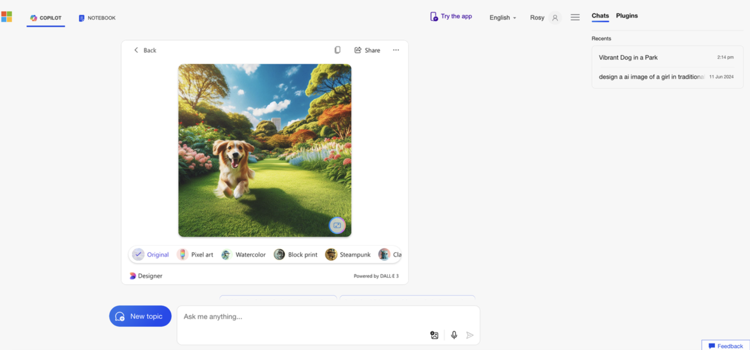Open the chat about girl in traditional design
The width and height of the screenshot is (750, 350).
point(667,77)
